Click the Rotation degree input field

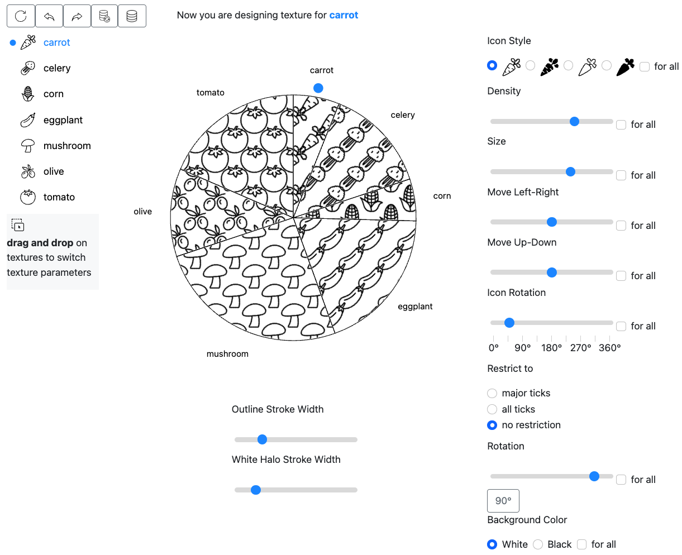(503, 501)
